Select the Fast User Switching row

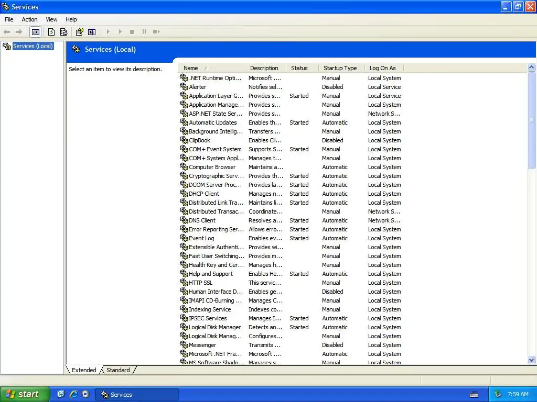(x=291, y=255)
